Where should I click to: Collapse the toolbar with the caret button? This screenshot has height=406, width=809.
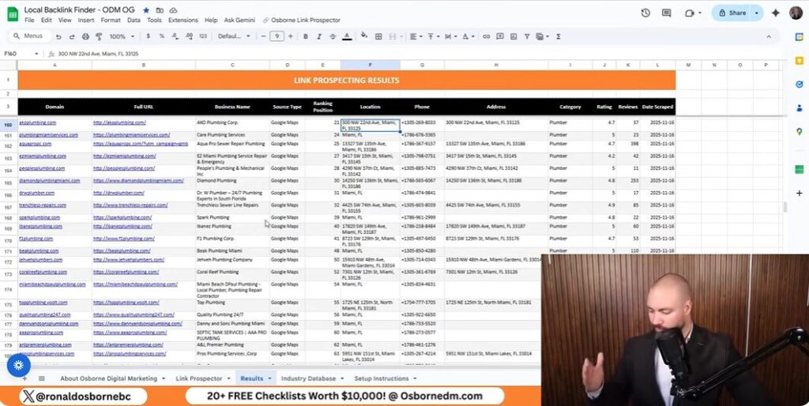[x=769, y=36]
